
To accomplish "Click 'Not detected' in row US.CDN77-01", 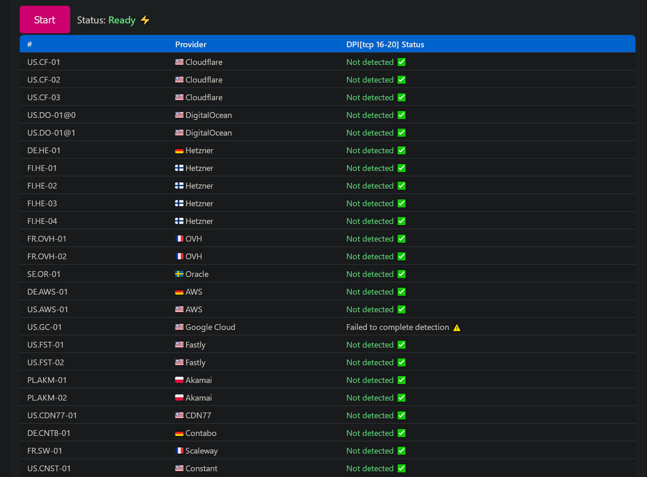I will pos(370,415).
